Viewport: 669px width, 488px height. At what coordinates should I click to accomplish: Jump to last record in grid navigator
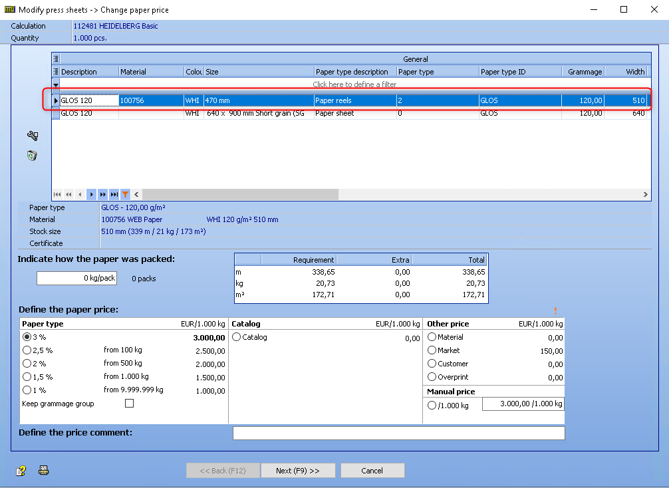tap(114, 195)
